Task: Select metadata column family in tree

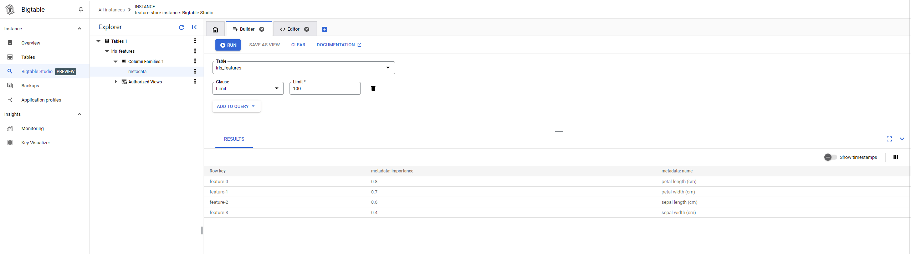Action: click(137, 72)
